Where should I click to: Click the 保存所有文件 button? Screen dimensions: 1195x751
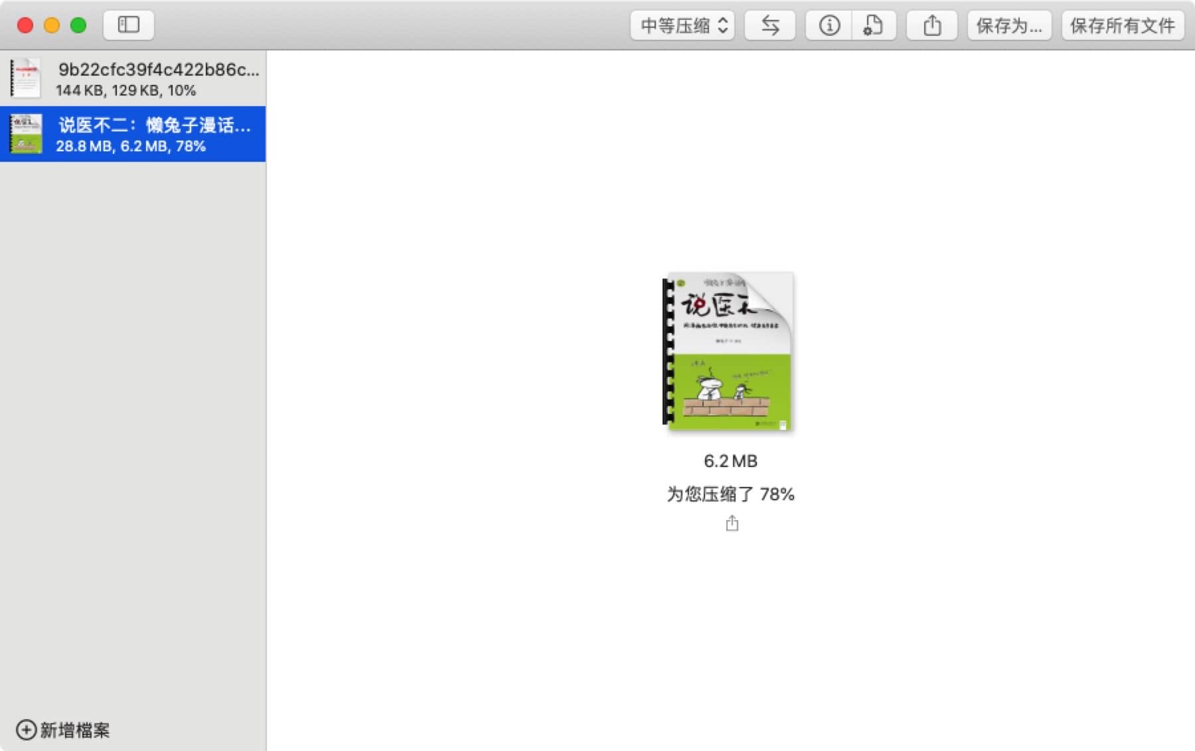pos(1123,25)
